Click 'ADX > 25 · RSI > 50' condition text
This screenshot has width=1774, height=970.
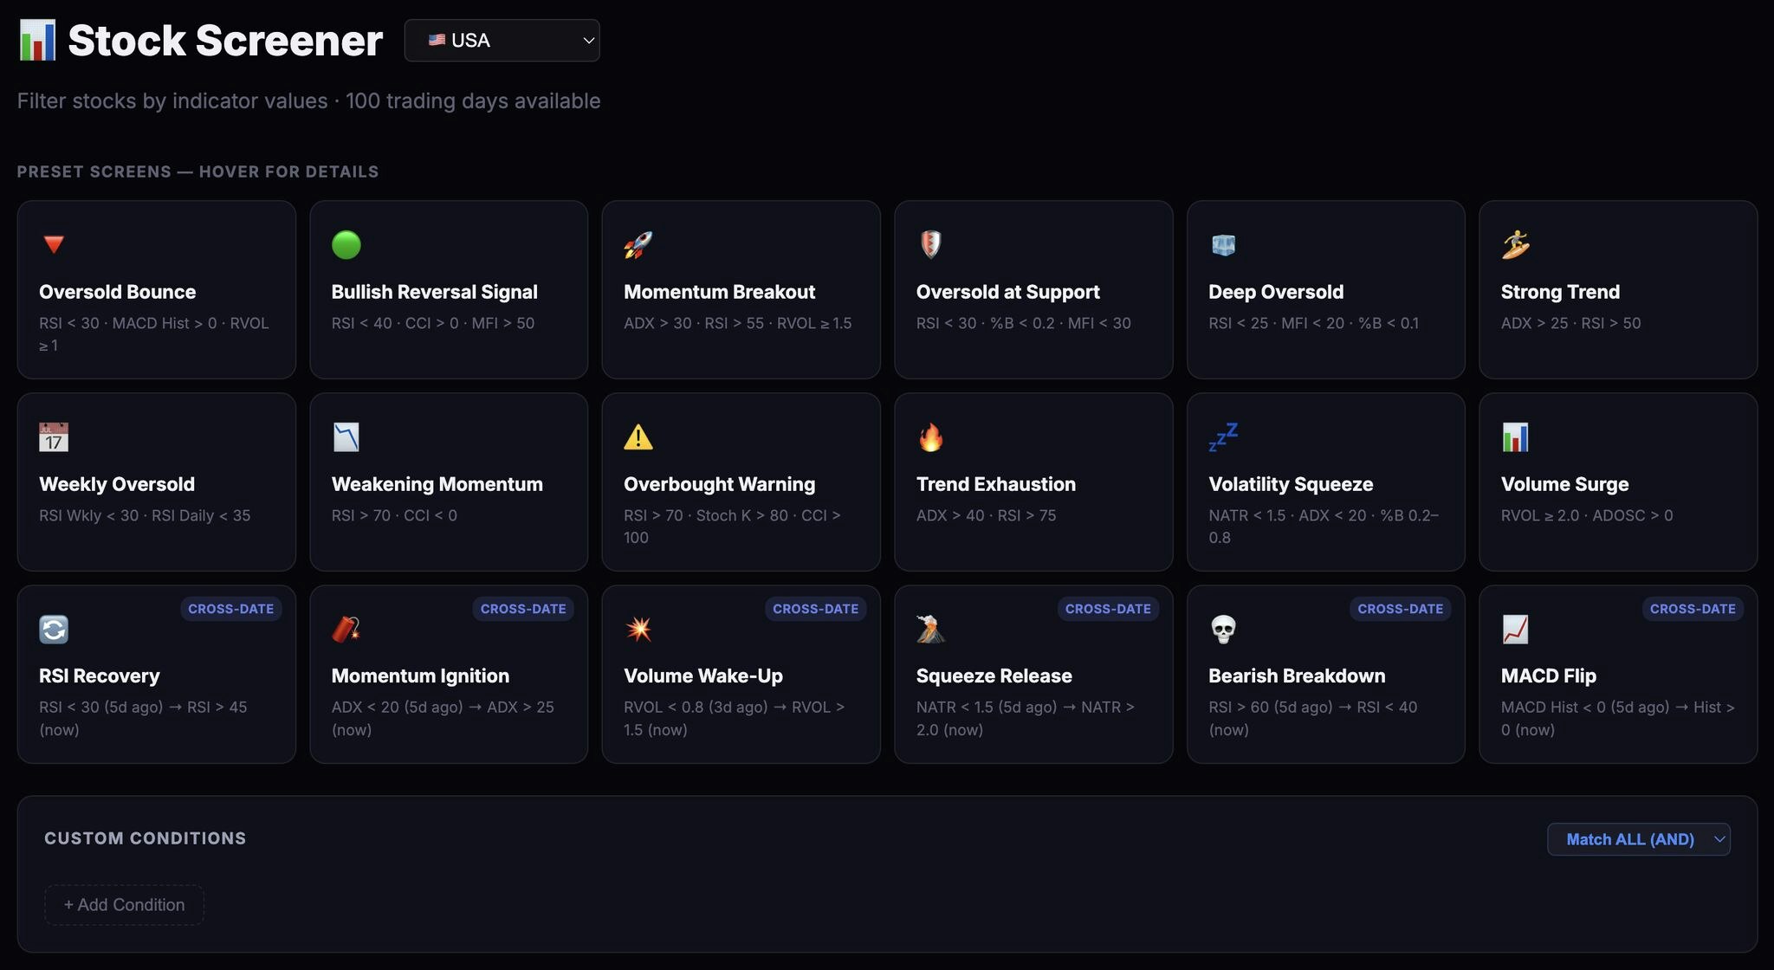coord(1571,323)
